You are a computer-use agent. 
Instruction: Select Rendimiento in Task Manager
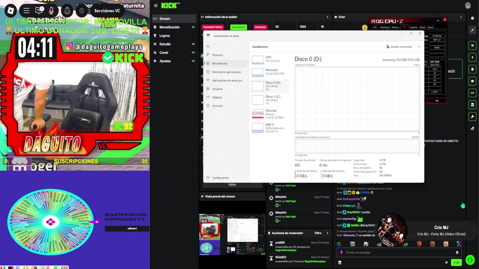coord(227,64)
